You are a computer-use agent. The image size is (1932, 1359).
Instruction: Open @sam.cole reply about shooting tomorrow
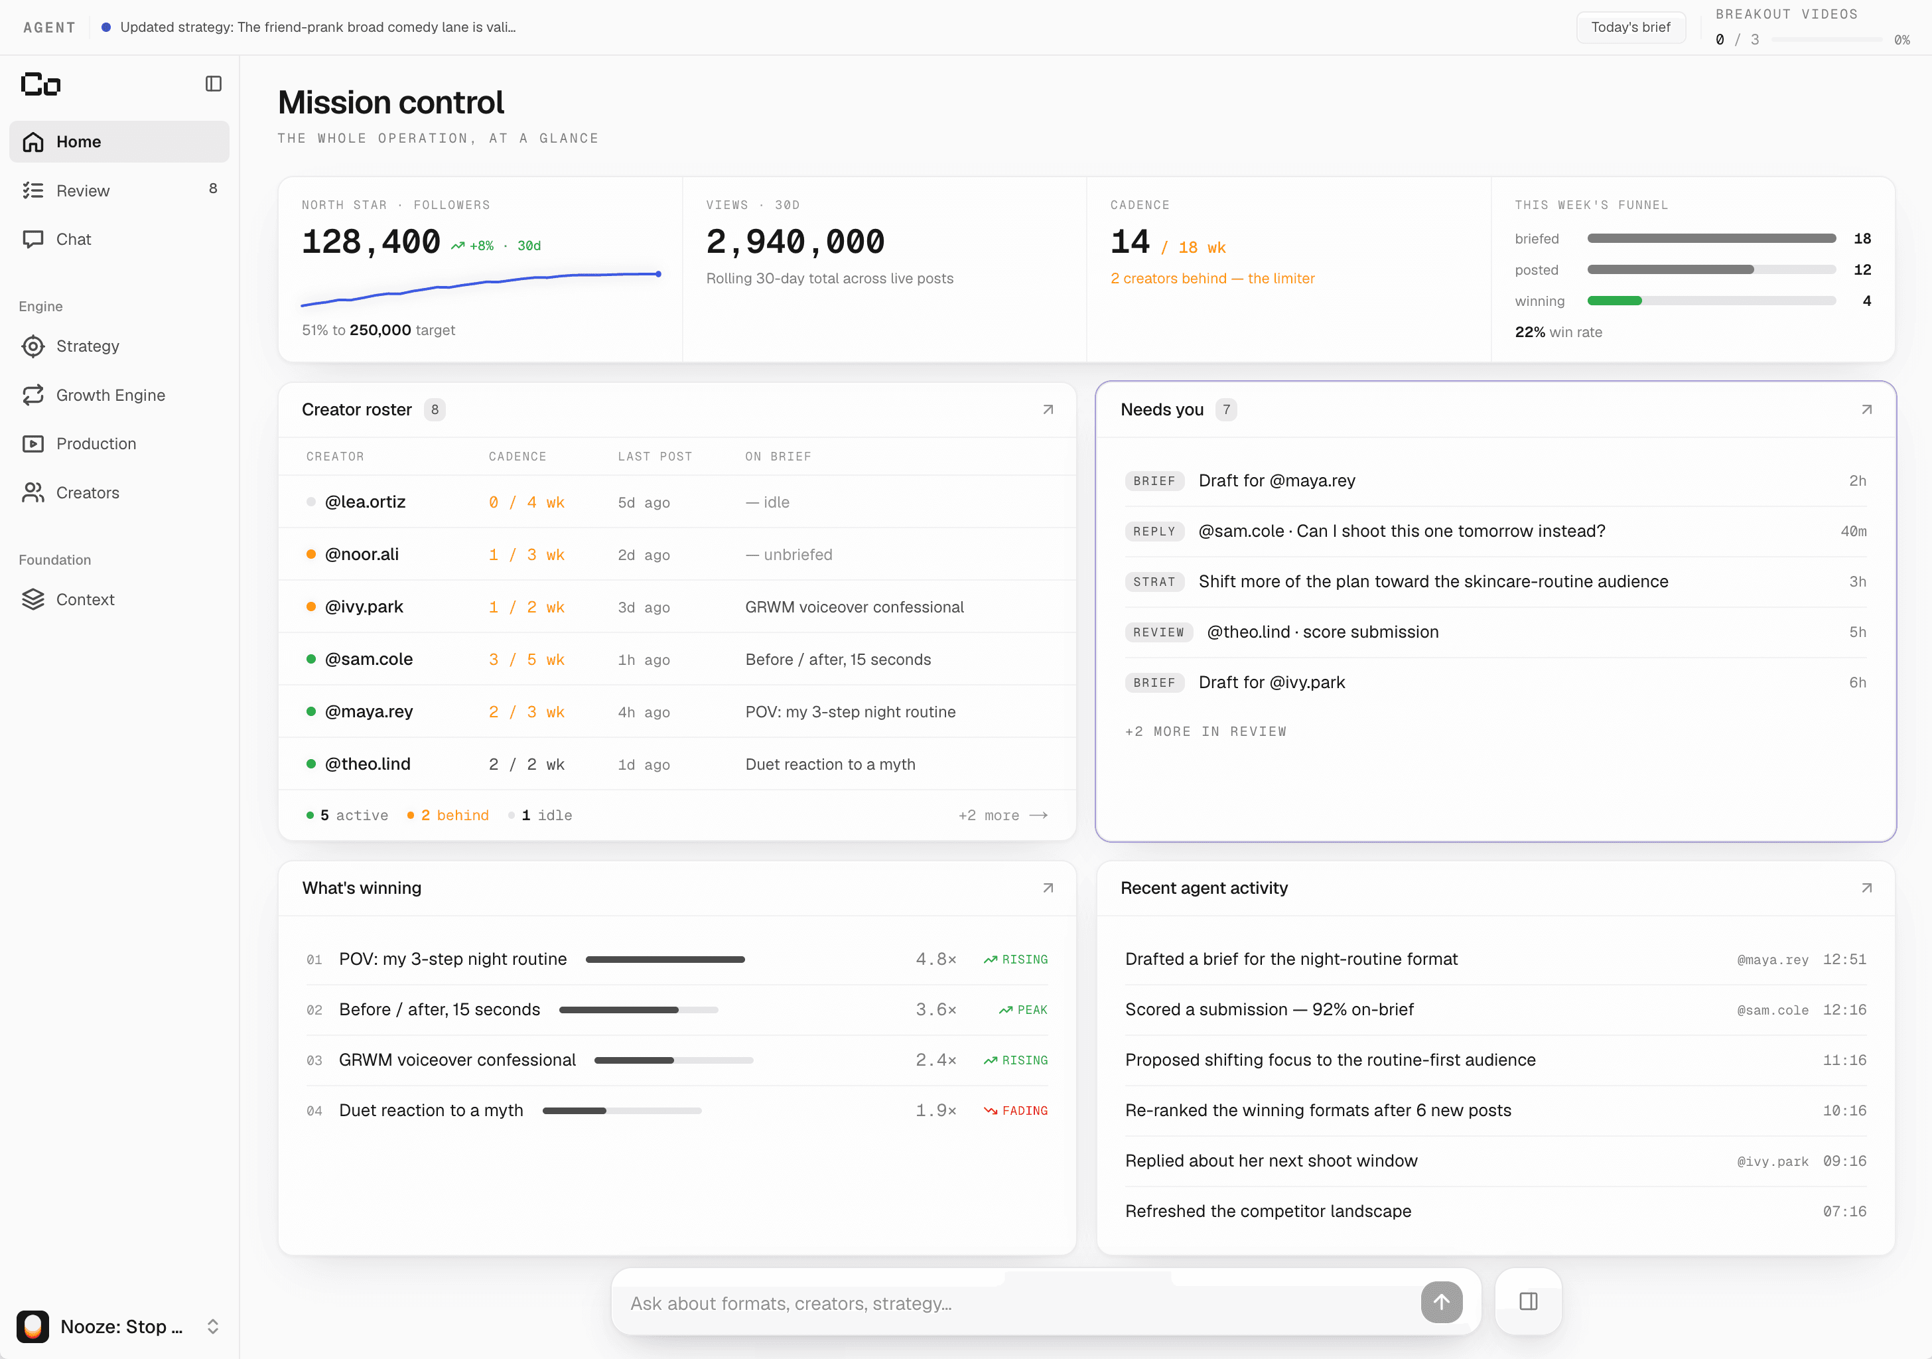pyautogui.click(x=1495, y=531)
